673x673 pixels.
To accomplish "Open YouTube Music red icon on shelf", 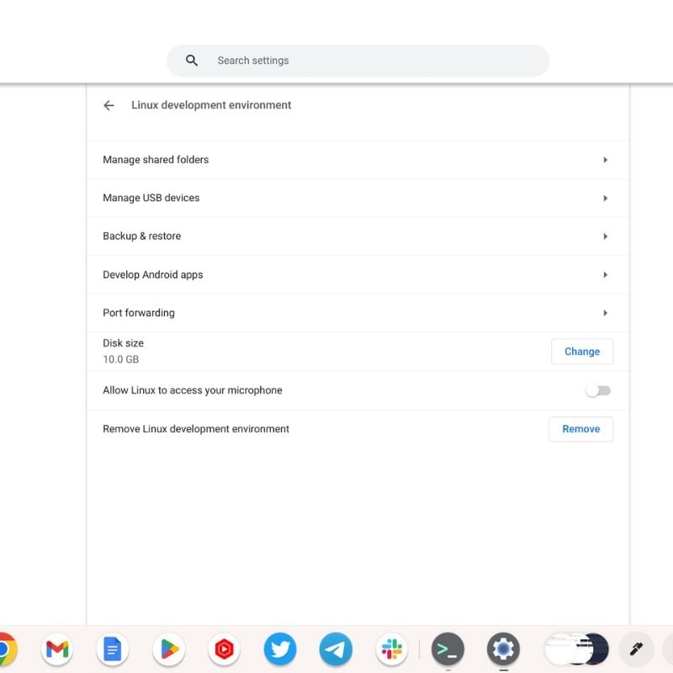I will pyautogui.click(x=224, y=649).
